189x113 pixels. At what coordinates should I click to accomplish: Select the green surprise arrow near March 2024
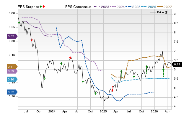[x=61, y=63]
